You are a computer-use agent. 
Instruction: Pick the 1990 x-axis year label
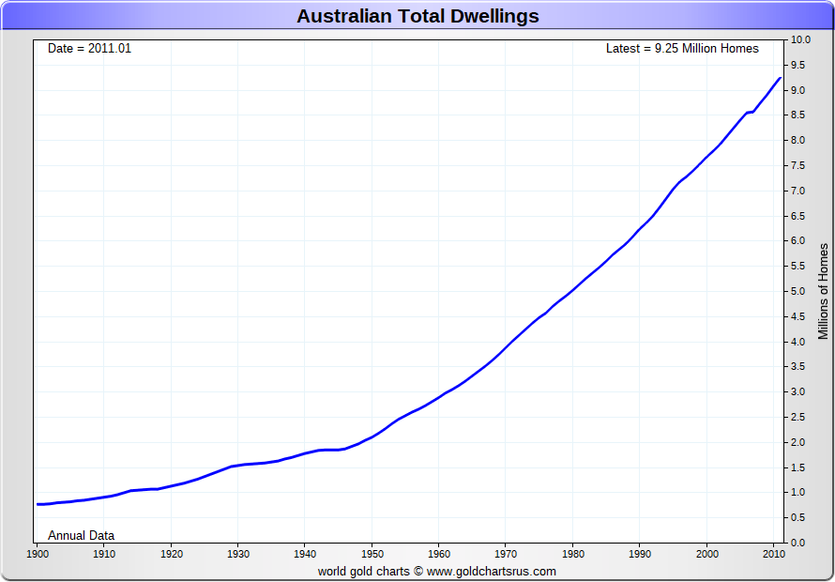click(640, 554)
